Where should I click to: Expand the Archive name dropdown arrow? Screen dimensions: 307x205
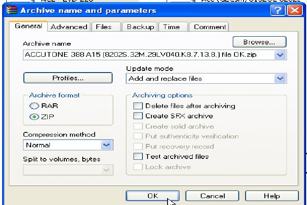coord(280,55)
